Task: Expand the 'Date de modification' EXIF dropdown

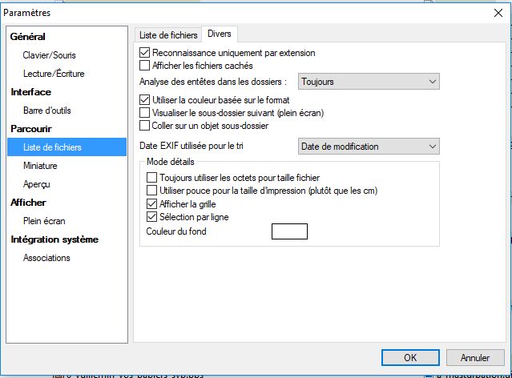Action: tap(369, 146)
